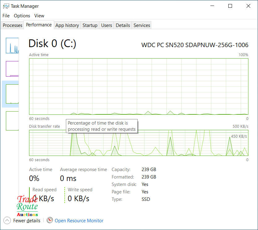Collapse view with Fewer details arrow
The width and height of the screenshot is (258, 230).
point(7,220)
